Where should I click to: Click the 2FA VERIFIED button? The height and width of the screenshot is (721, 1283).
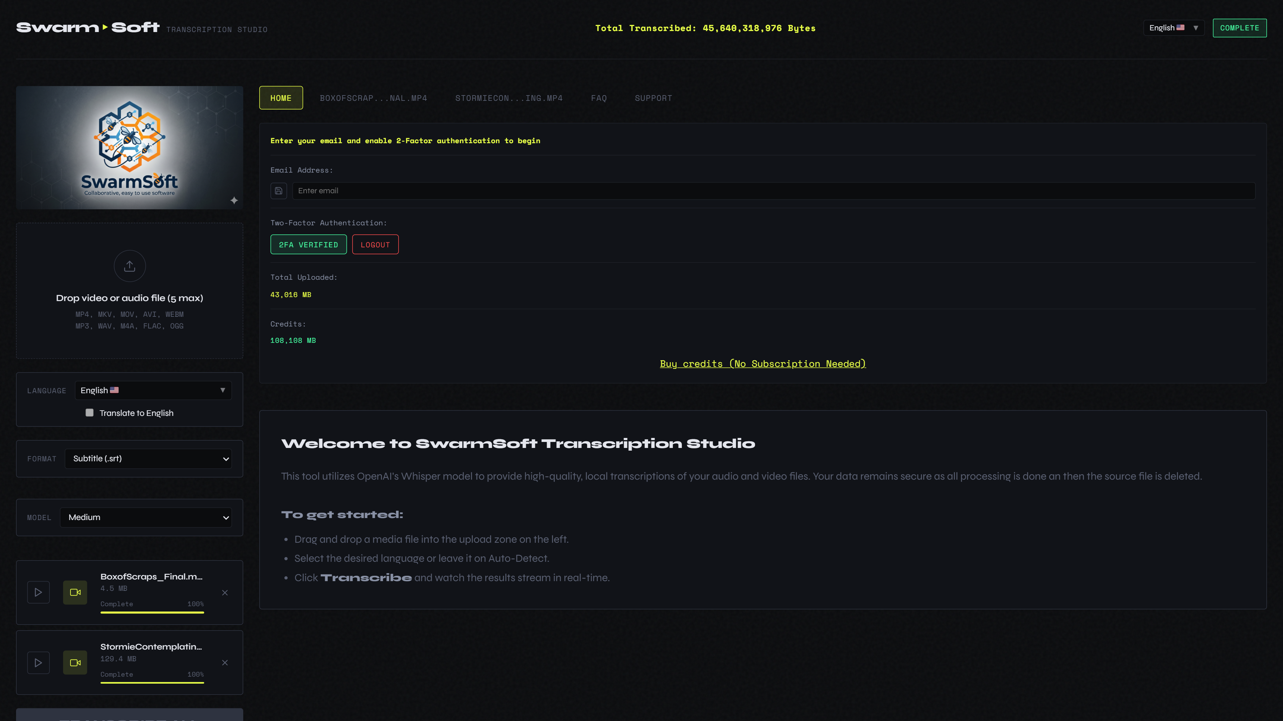tap(308, 244)
